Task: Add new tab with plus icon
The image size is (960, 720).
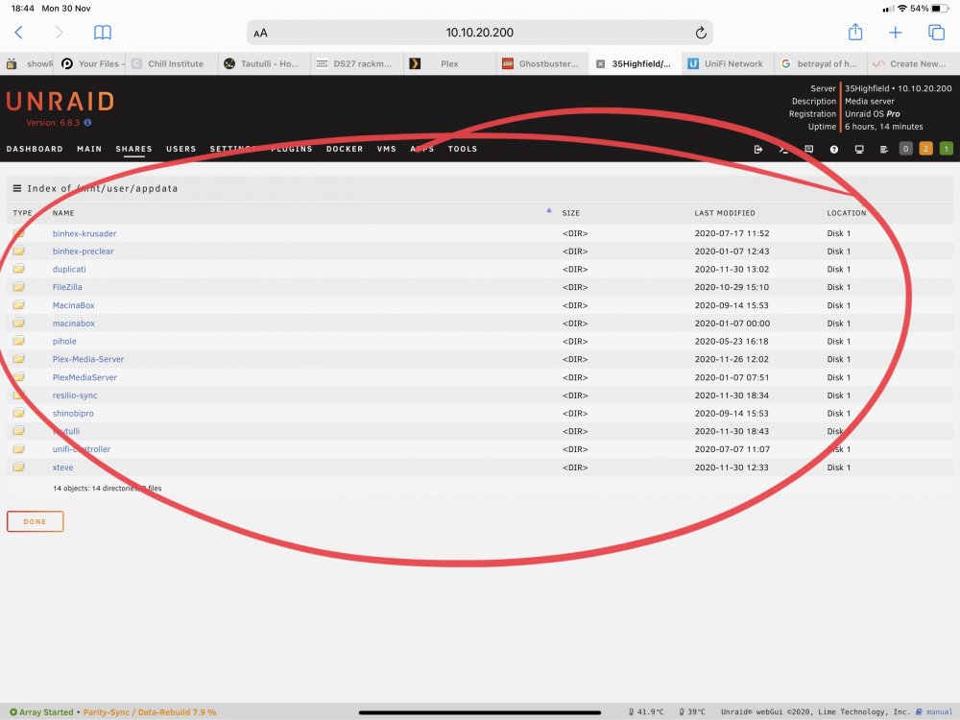Action: 895,33
